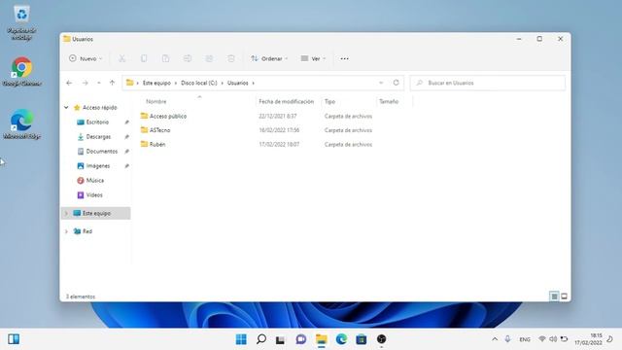Click Usuarios breadcrumb in address bar
Screen dimensions: 622x350
[237, 83]
